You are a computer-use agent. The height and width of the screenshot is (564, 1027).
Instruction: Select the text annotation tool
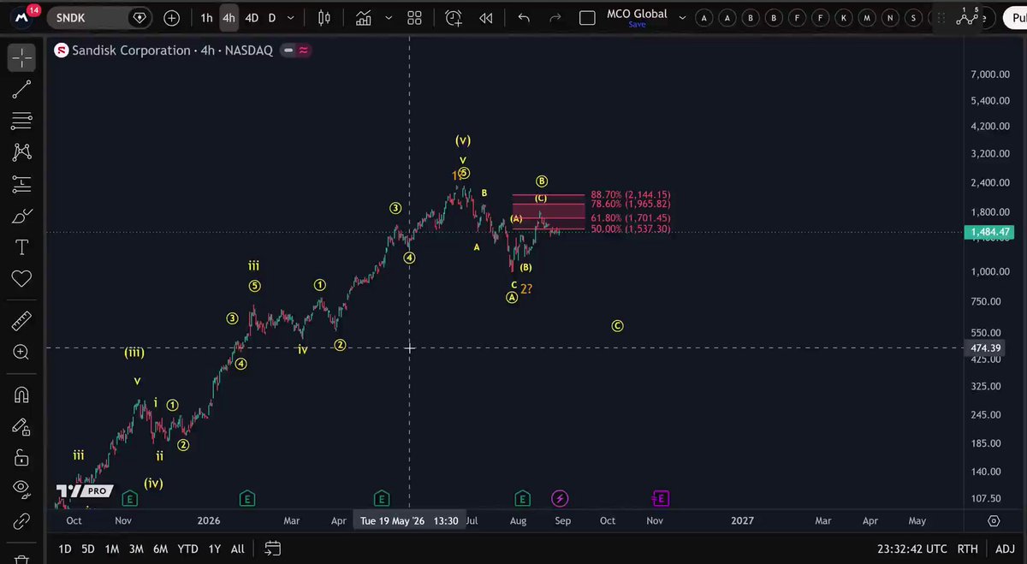pyautogui.click(x=21, y=247)
